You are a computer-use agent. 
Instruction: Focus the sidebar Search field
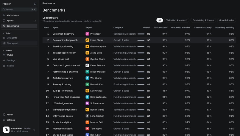19,9
